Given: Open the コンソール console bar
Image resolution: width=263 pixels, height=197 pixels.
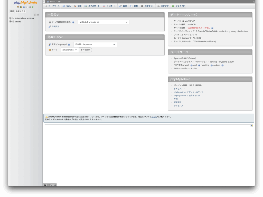Looking at the screenshot, I should (50, 185).
